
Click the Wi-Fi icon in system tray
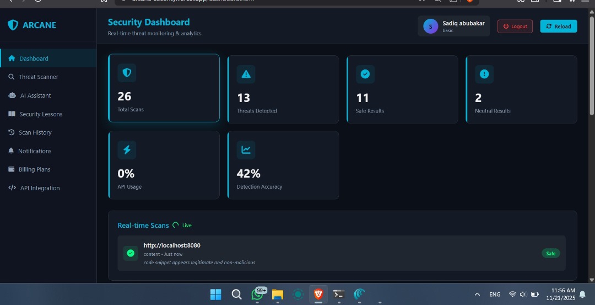(512, 295)
